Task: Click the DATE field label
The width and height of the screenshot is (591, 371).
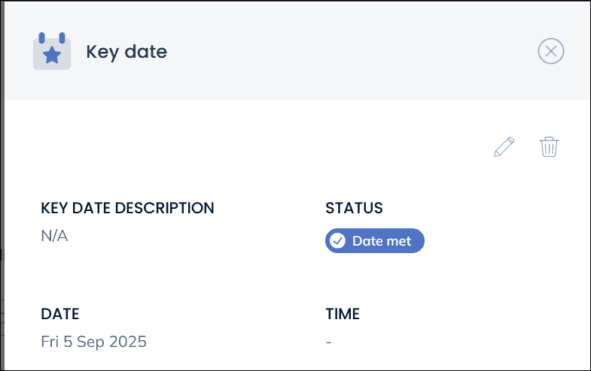Action: (60, 314)
